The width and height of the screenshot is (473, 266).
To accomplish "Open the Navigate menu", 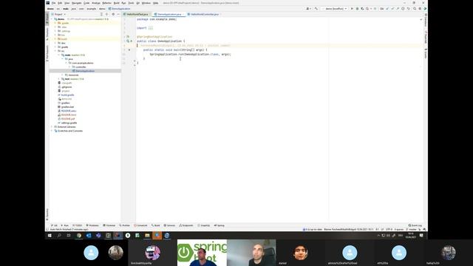I will [x=76, y=3].
